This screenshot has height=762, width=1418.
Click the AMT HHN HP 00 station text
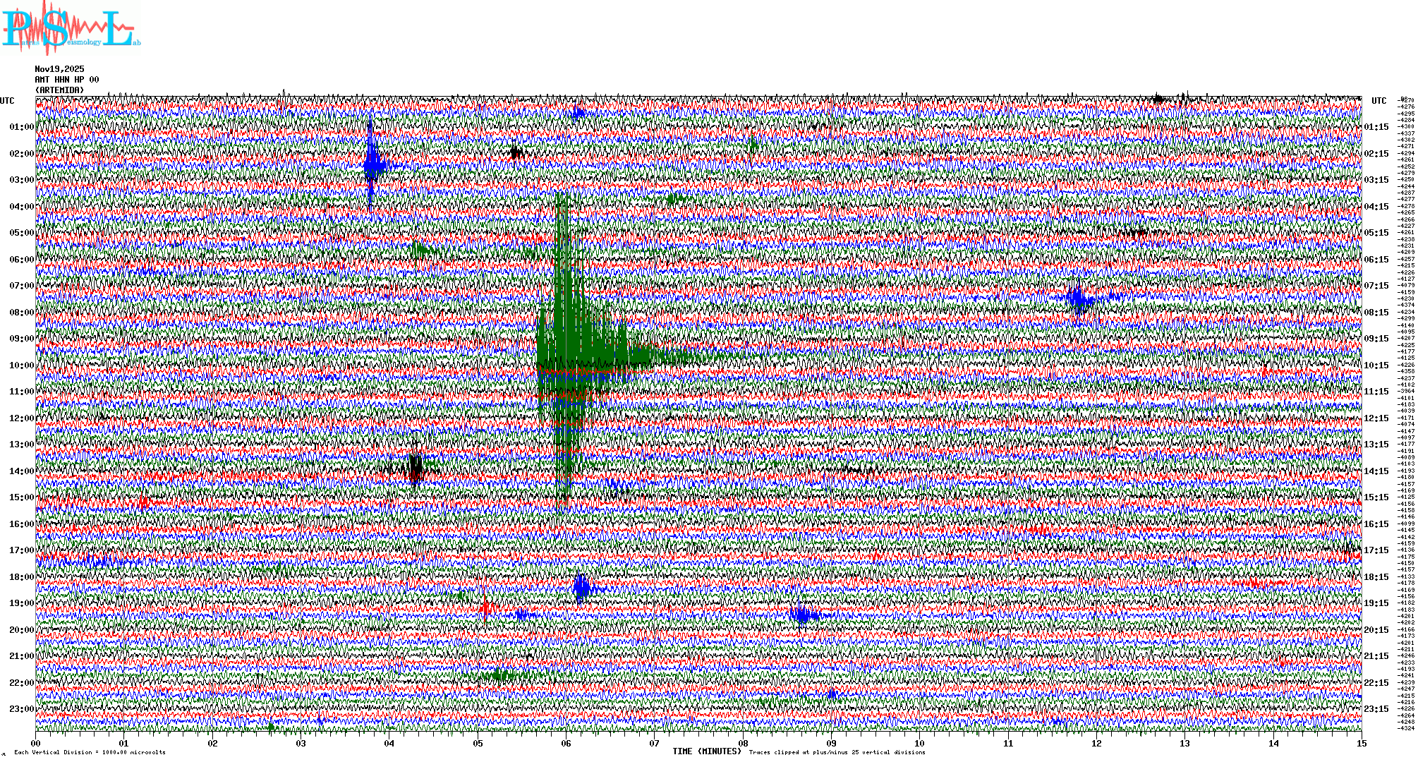[66, 80]
